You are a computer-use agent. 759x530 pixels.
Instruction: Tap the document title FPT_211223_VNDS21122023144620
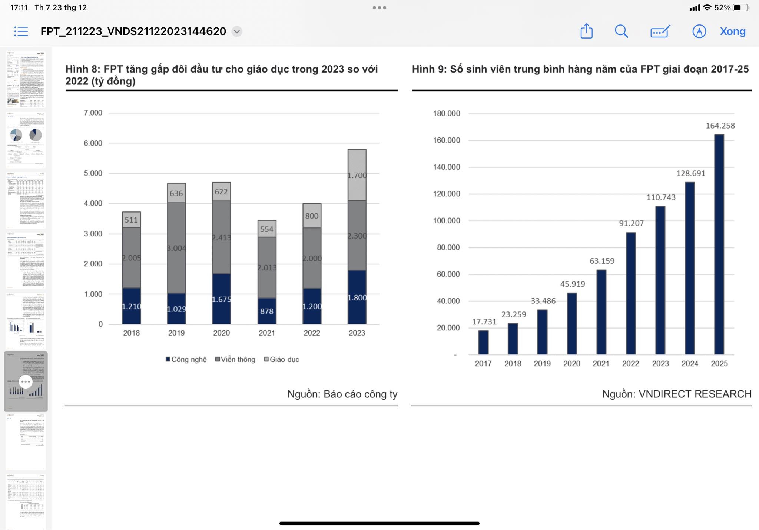click(133, 31)
